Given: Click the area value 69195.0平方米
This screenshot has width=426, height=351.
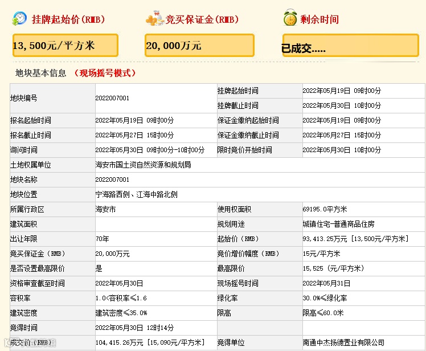Looking at the screenshot, I should pos(325,209).
